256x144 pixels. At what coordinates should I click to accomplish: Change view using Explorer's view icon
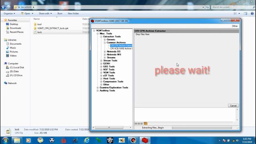(x=235, y=14)
